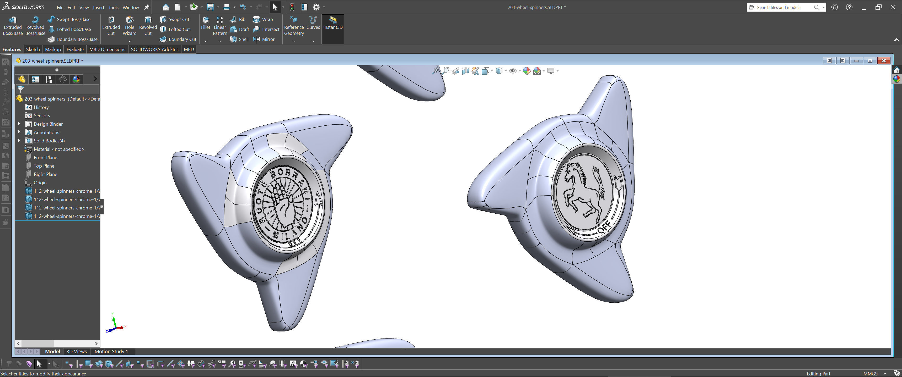The image size is (902, 377).
Task: Switch to the Sketch ribbon tab
Action: point(33,49)
